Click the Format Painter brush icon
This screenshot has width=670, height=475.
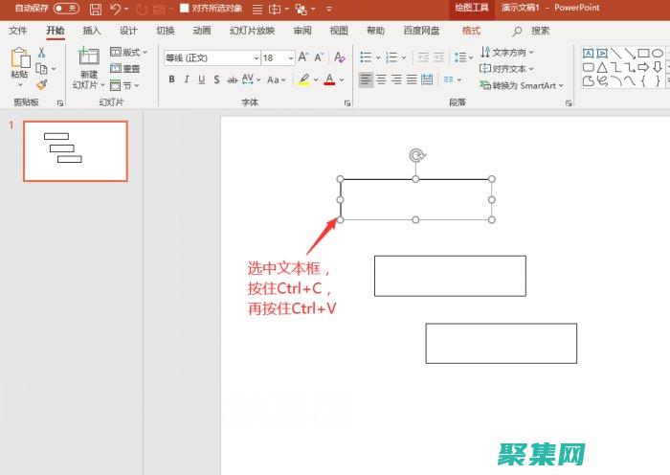[x=41, y=85]
